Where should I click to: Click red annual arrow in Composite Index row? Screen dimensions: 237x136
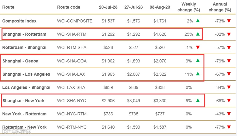coord(229,21)
